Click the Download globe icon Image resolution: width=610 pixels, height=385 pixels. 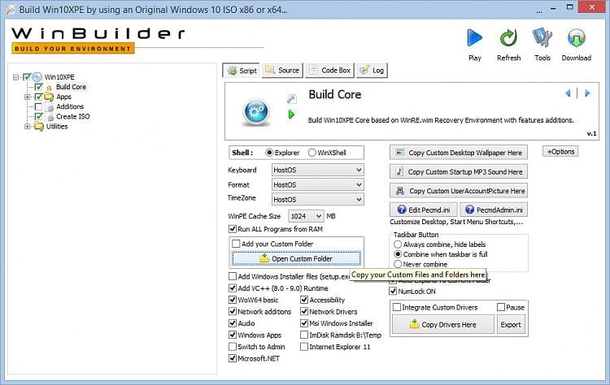[576, 38]
